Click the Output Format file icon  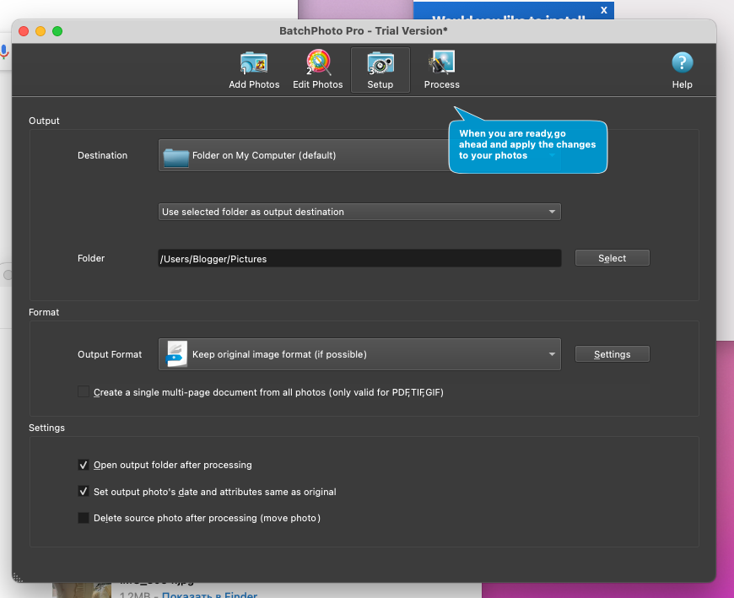click(x=177, y=354)
